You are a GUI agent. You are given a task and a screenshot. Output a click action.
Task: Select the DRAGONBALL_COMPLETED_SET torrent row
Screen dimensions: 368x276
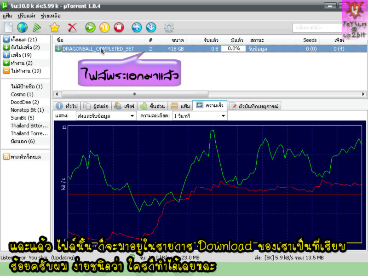210,49
